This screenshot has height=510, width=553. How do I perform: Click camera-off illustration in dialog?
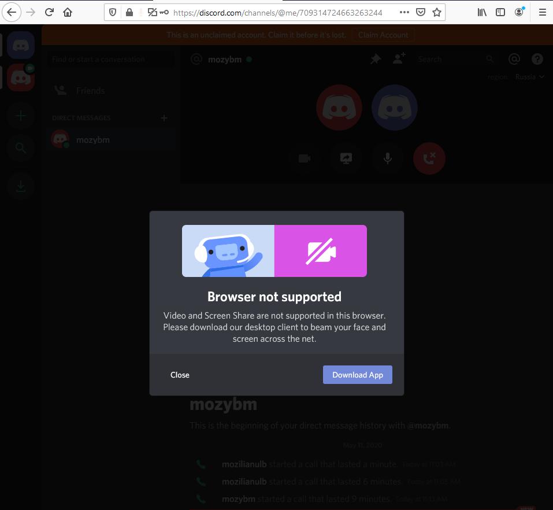pyautogui.click(x=321, y=251)
